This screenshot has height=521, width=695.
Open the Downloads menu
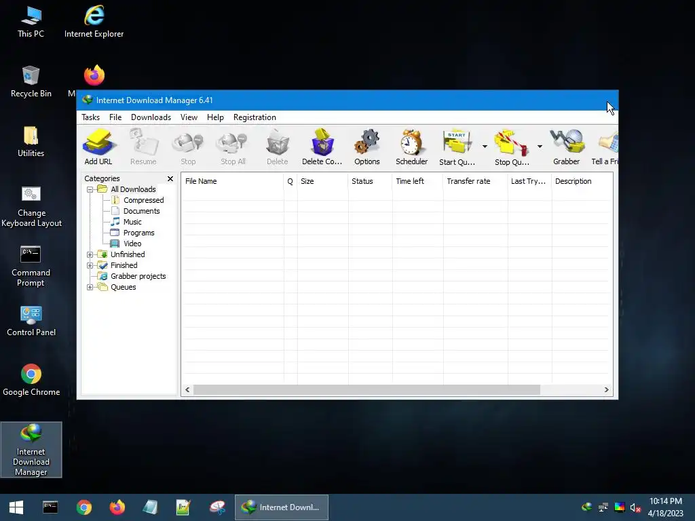pos(151,117)
